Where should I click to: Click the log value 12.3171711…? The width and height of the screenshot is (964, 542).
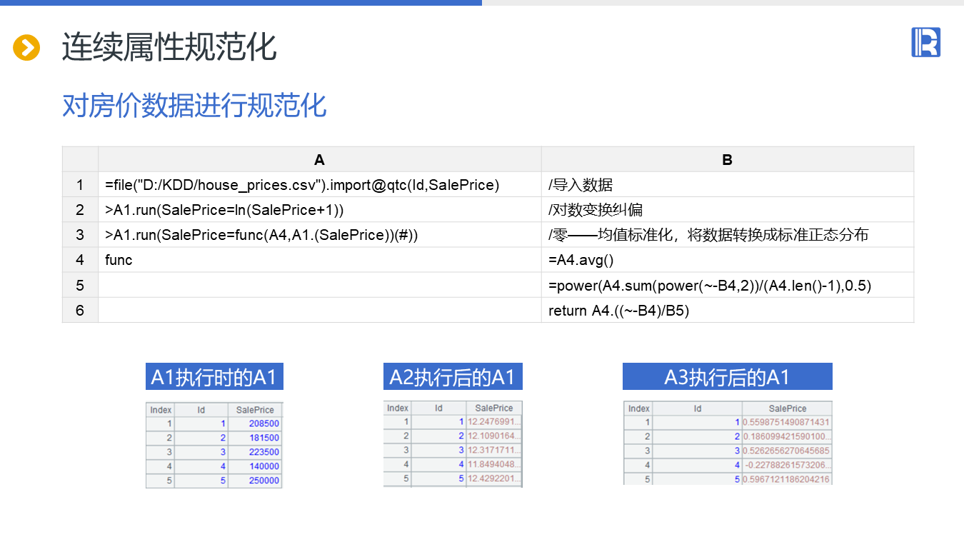click(493, 450)
